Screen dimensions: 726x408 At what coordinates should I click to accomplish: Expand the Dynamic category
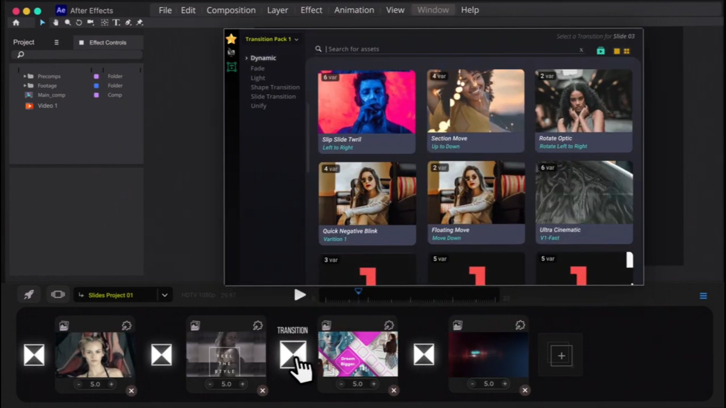[246, 58]
